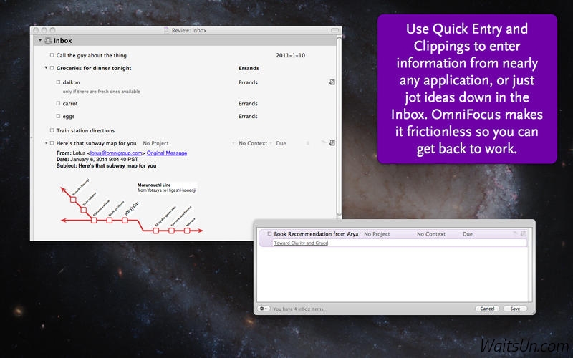Check 'Book Recommendation from Arya' checkbox

[269, 234]
